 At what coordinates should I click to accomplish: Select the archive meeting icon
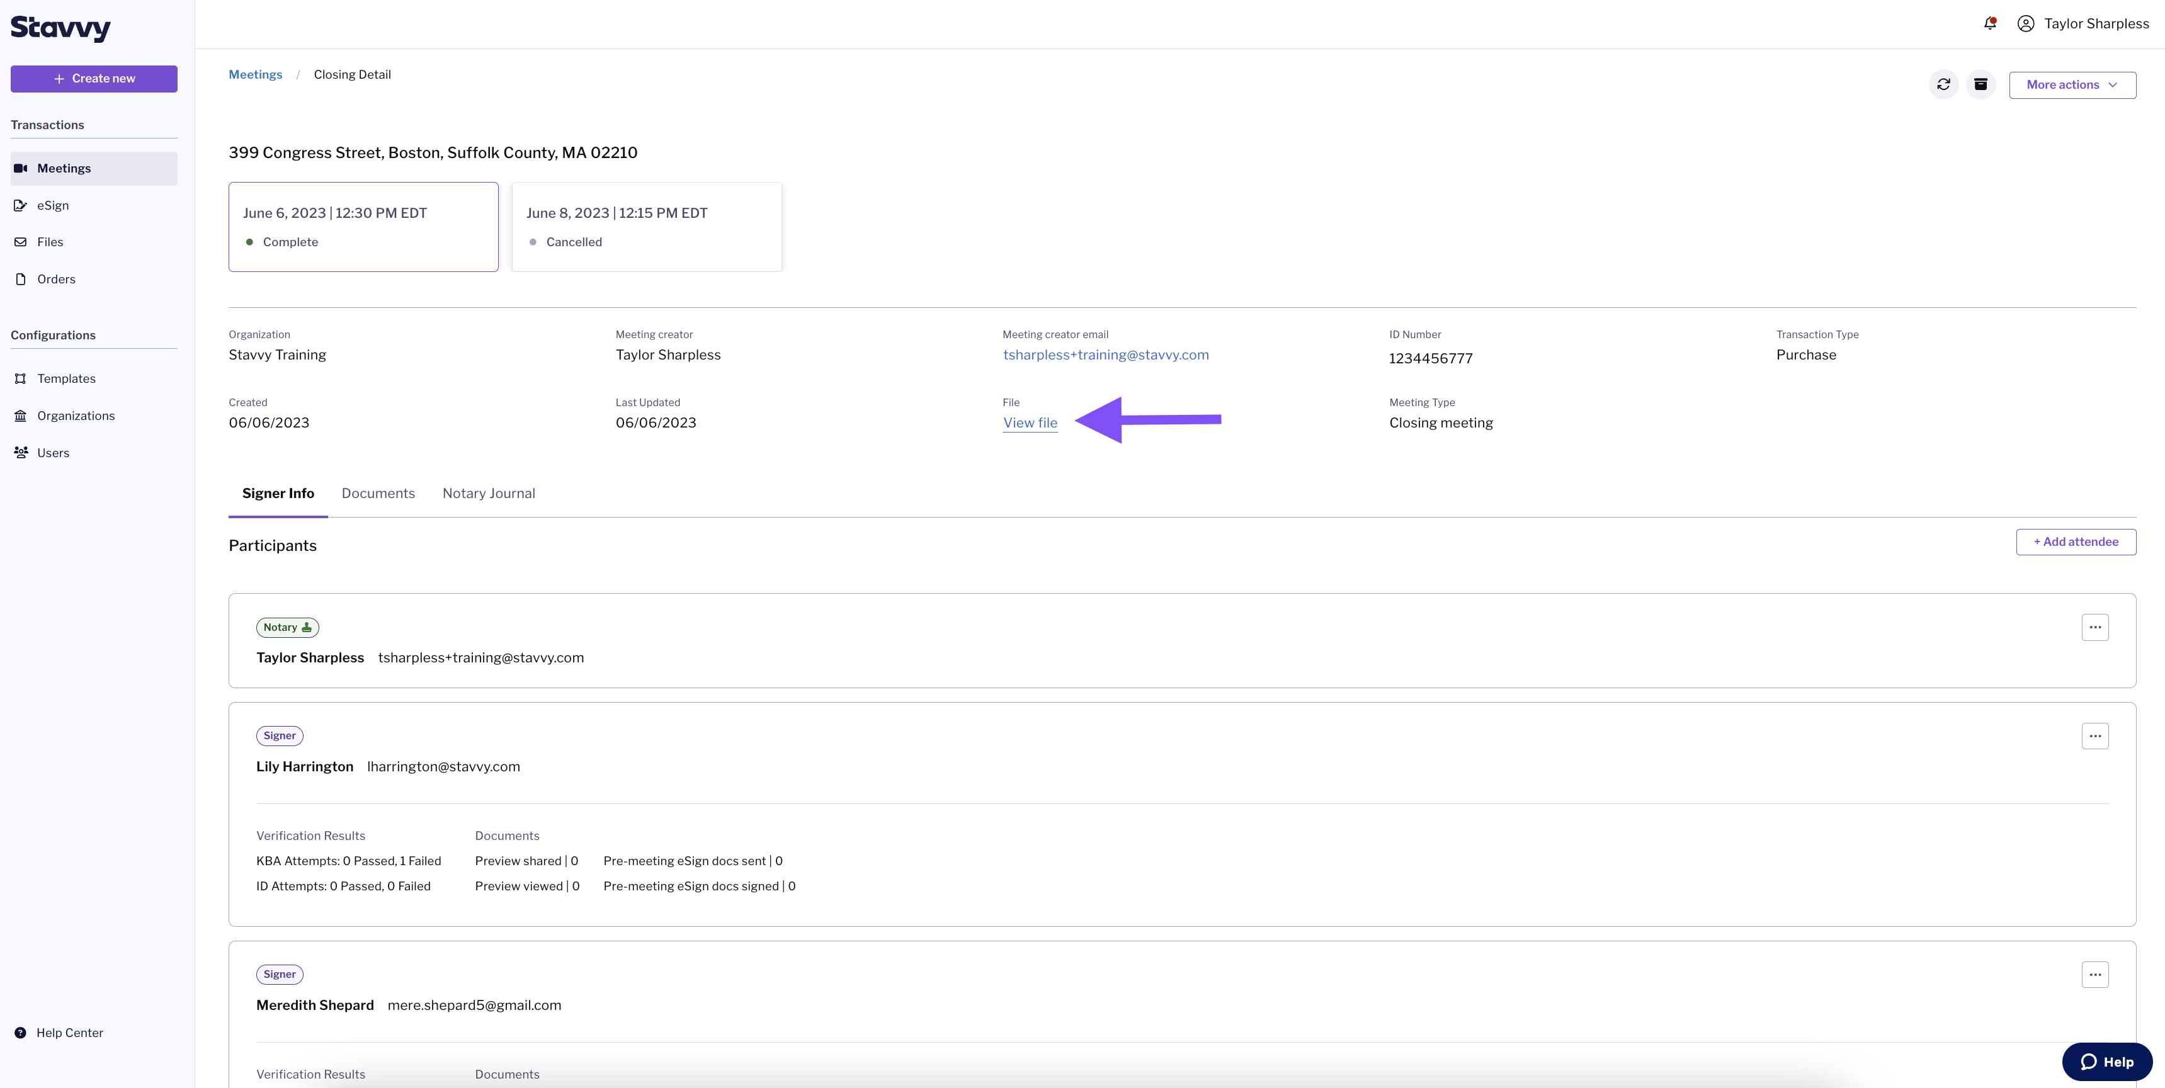[1981, 84]
